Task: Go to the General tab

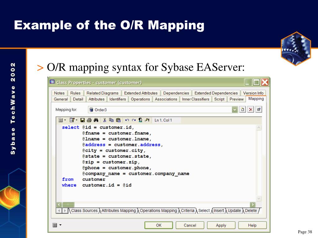Action: tap(61, 99)
